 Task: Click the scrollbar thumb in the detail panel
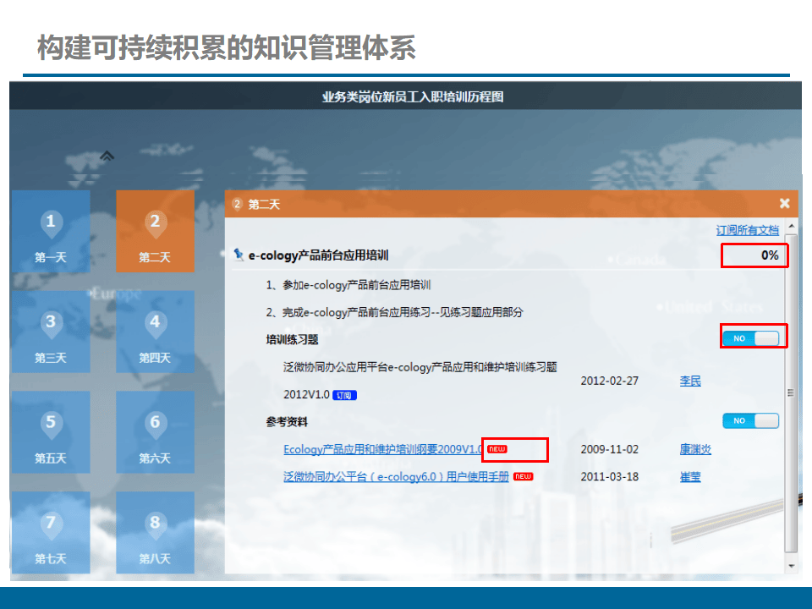(792, 392)
